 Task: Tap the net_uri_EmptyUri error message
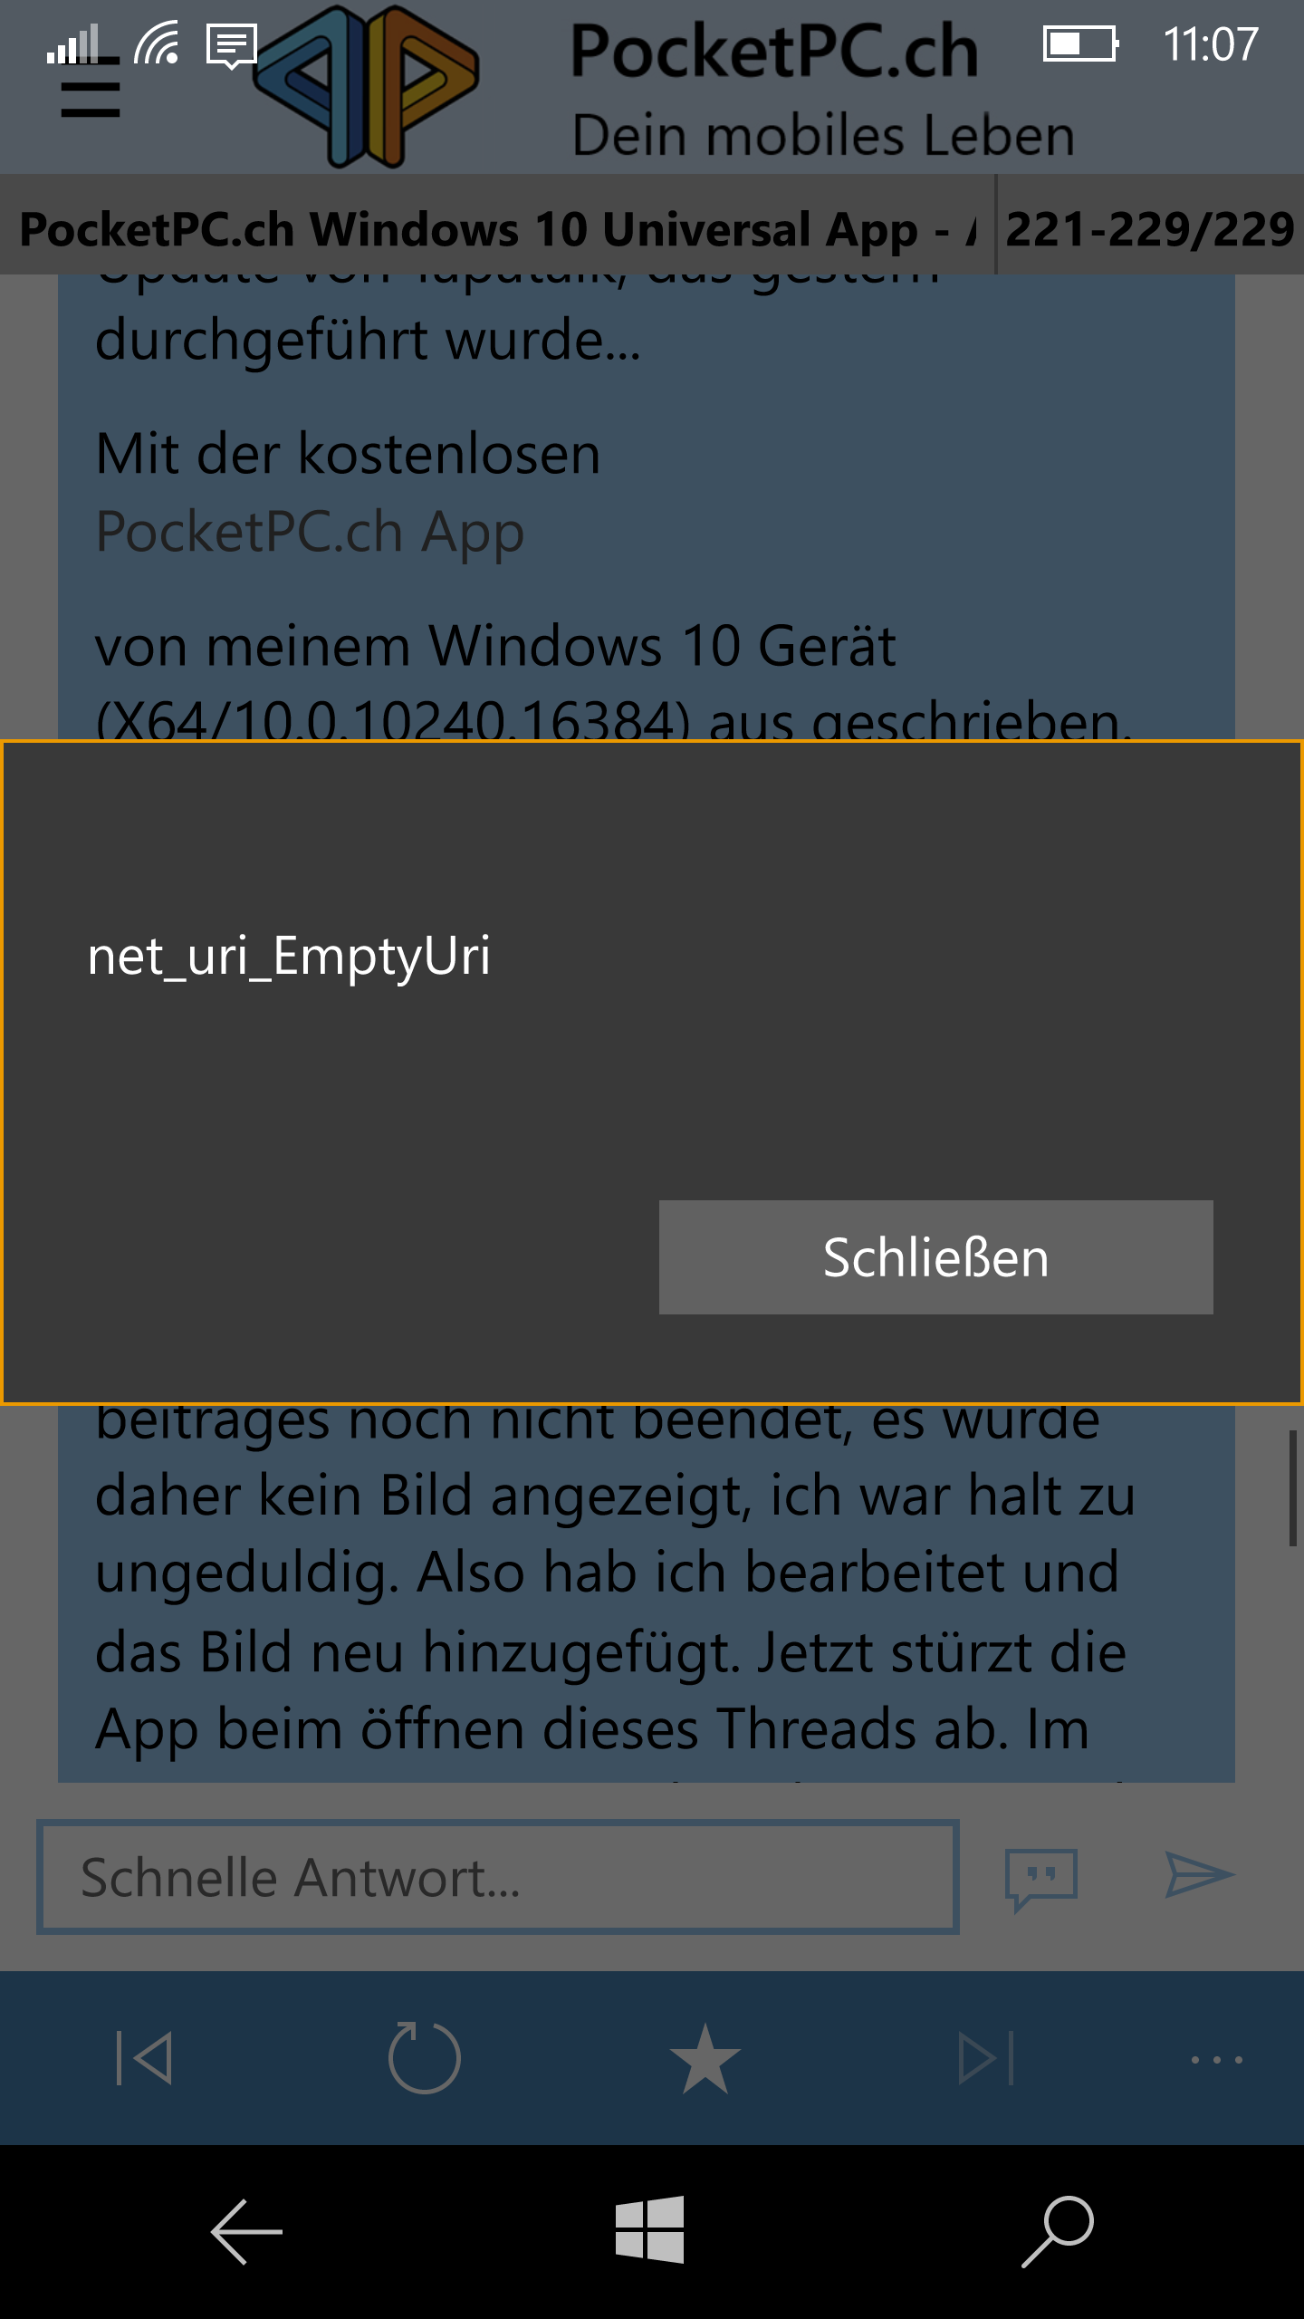(x=289, y=957)
